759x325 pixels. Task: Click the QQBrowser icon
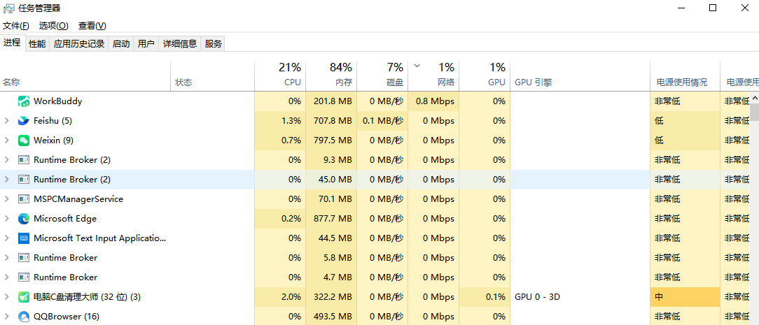(24, 317)
